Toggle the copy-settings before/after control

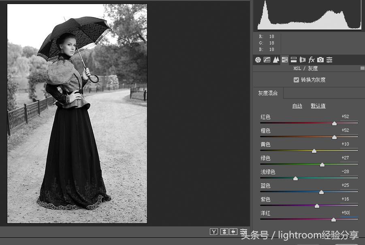point(233,231)
